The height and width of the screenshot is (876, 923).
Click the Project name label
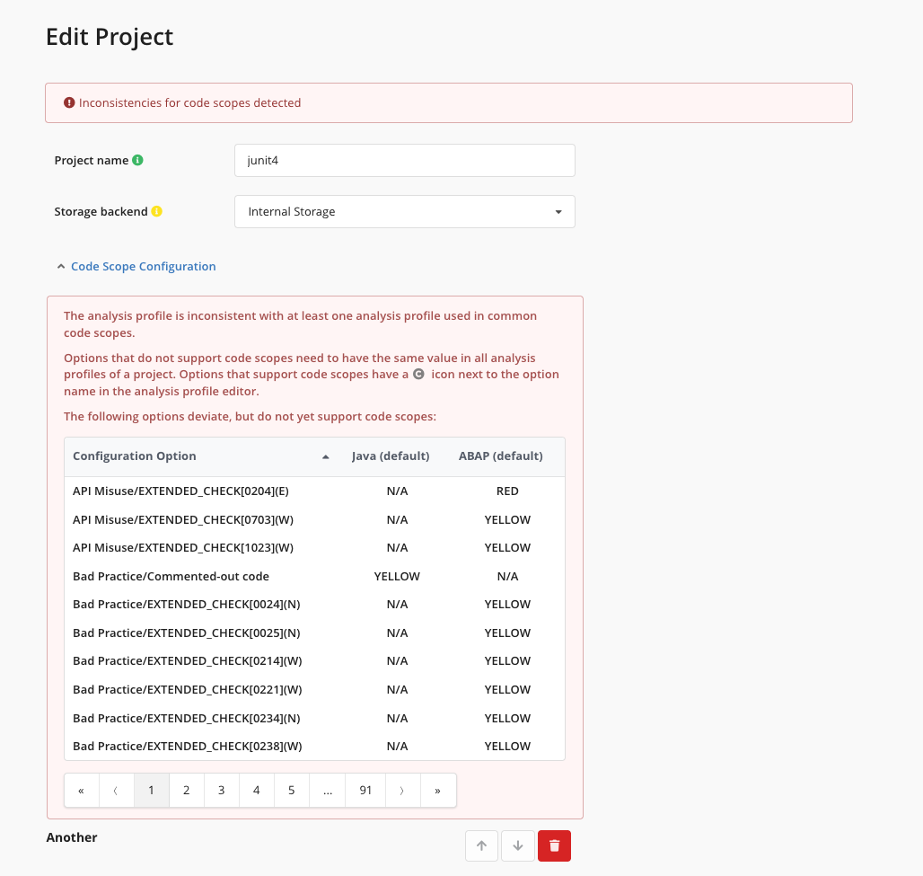coord(92,160)
